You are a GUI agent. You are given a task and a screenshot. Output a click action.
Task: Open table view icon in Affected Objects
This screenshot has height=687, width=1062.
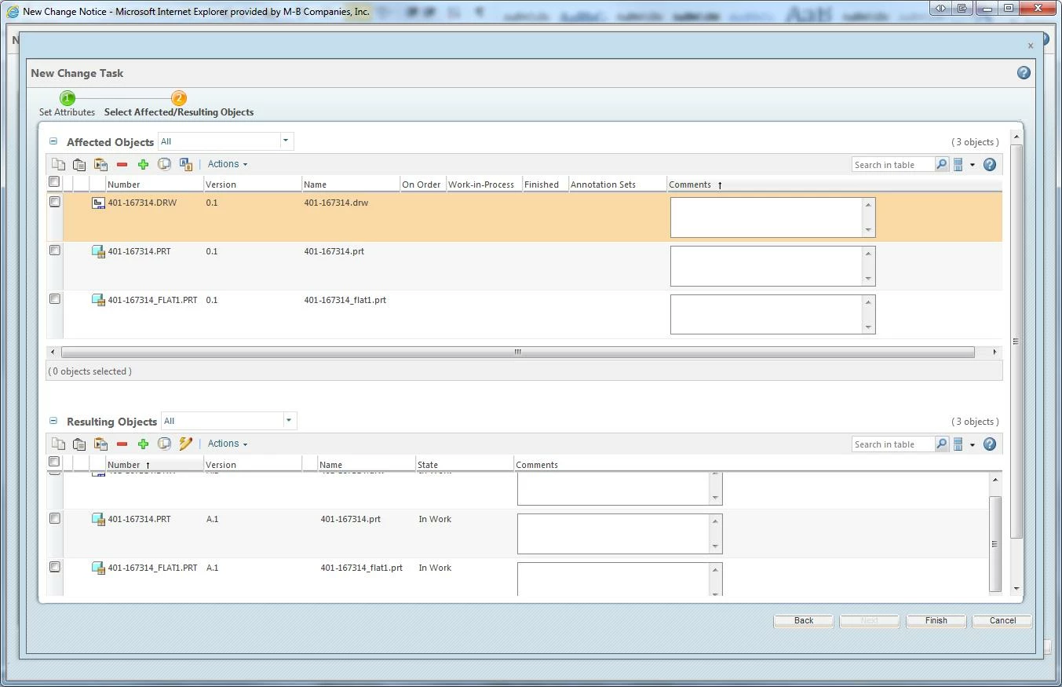coord(958,164)
